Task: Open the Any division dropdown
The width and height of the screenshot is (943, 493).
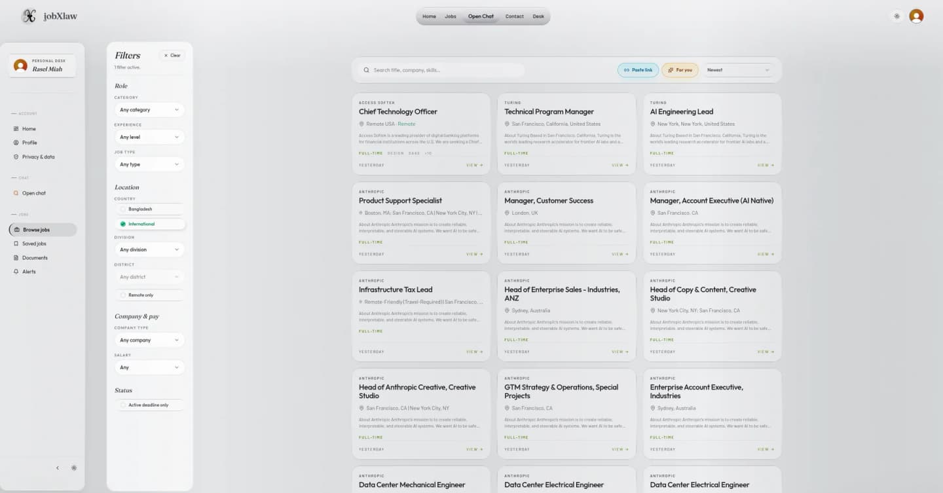Action: [x=150, y=249]
